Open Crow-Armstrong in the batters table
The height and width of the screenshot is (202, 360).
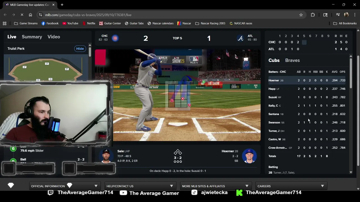coord(278,148)
